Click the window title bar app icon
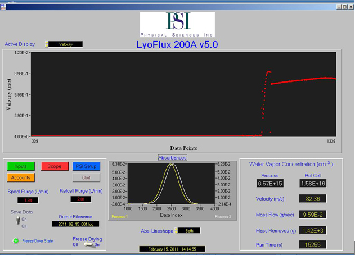 point(3,7)
